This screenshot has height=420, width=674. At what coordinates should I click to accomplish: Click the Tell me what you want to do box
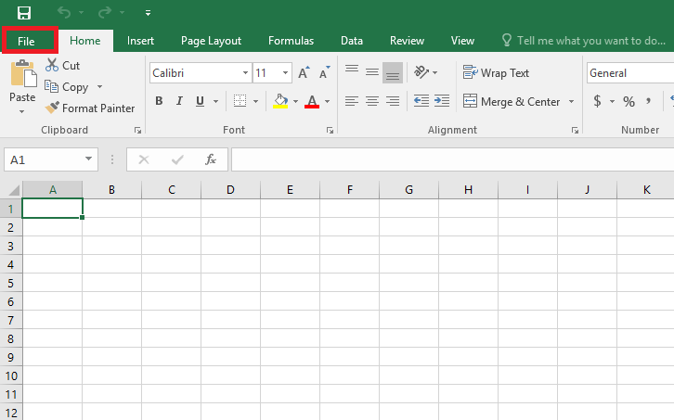tap(584, 41)
